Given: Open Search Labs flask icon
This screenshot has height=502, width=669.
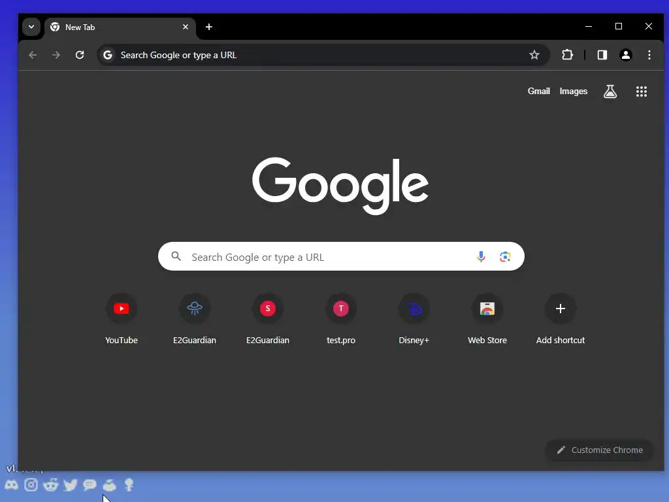Looking at the screenshot, I should pyautogui.click(x=610, y=92).
